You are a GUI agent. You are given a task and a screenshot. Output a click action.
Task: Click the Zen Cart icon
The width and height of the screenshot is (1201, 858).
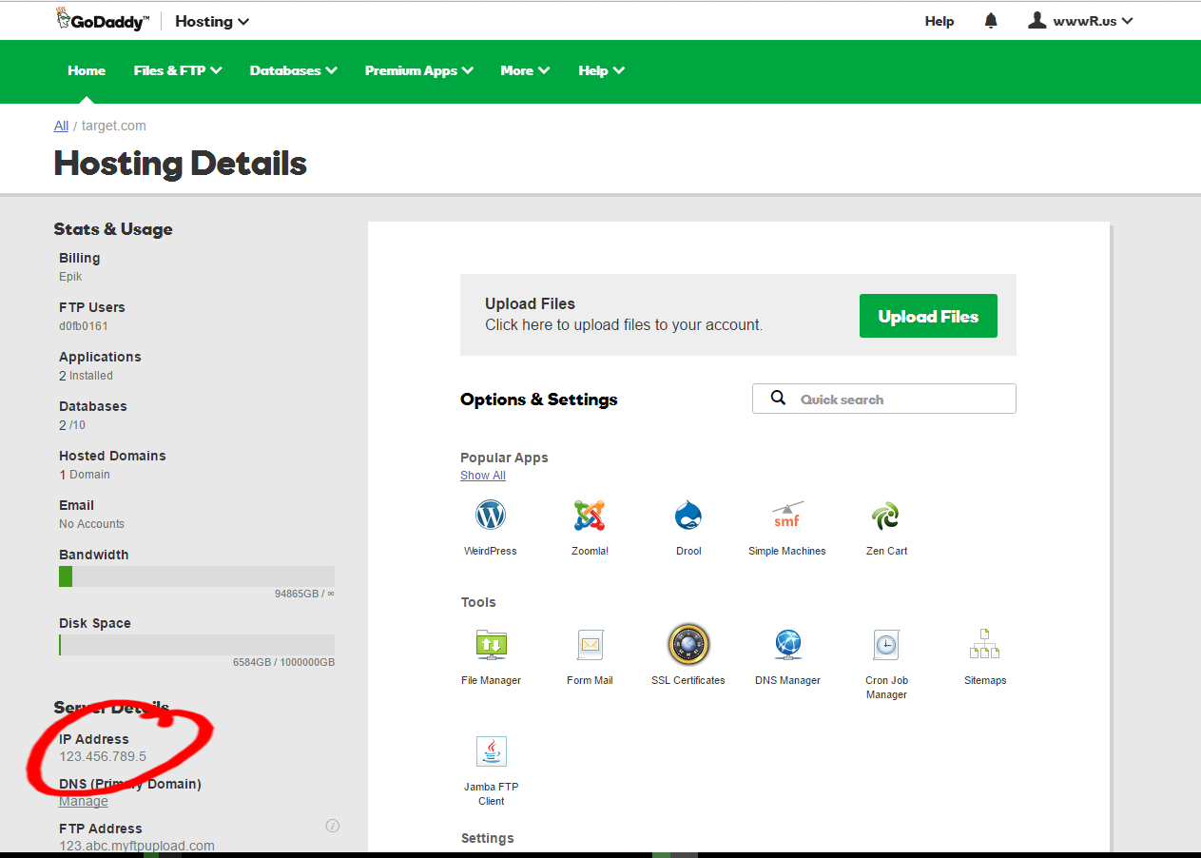coord(886,517)
